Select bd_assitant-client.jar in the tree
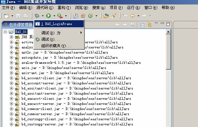Image resolution: width=198 pixels, height=127 pixels. [77, 89]
